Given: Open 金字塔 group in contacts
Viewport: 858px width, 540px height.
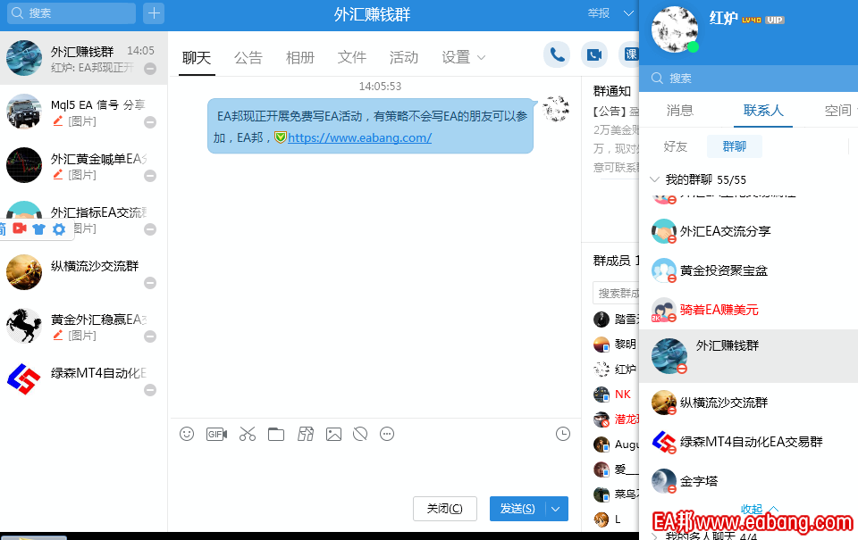Looking at the screenshot, I should [x=748, y=481].
